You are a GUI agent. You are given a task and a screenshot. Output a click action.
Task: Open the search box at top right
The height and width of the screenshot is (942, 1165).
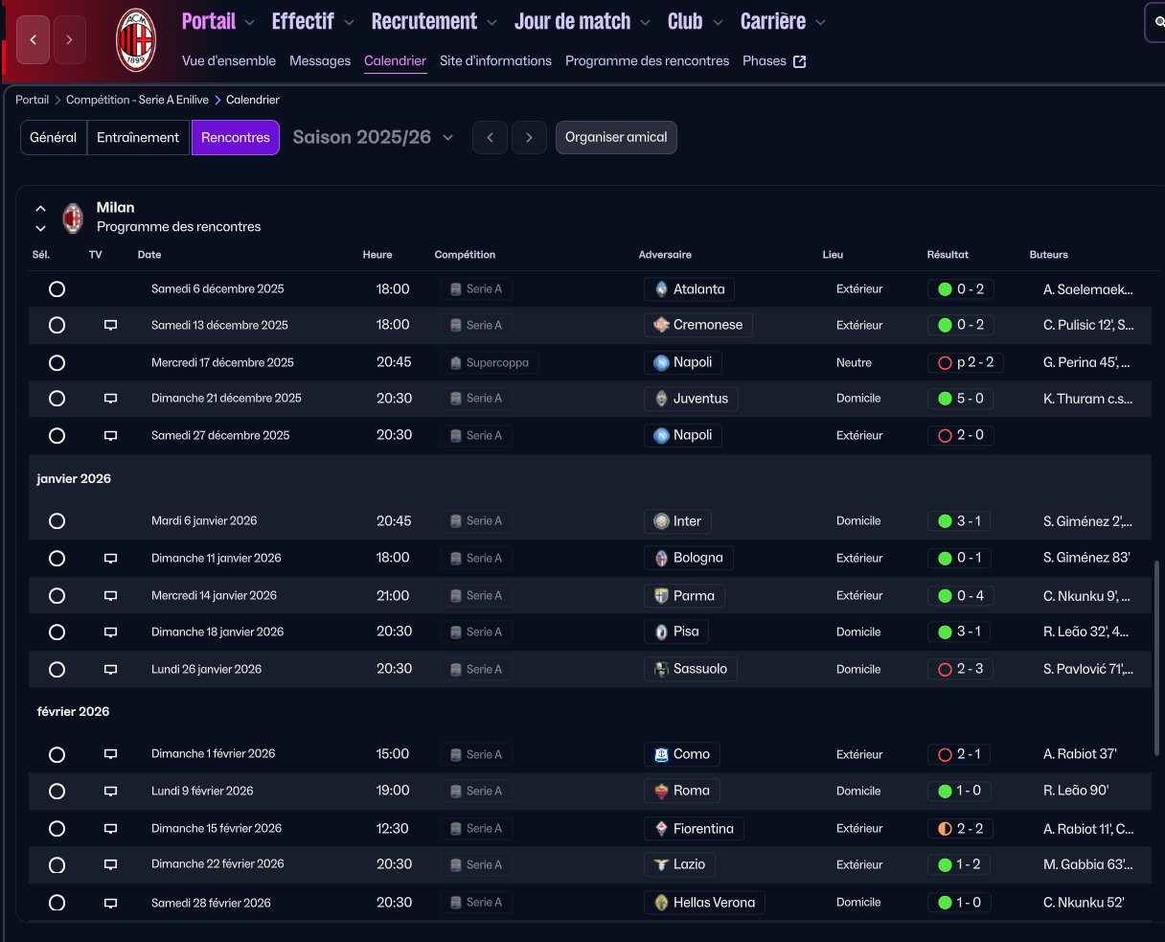1155,21
